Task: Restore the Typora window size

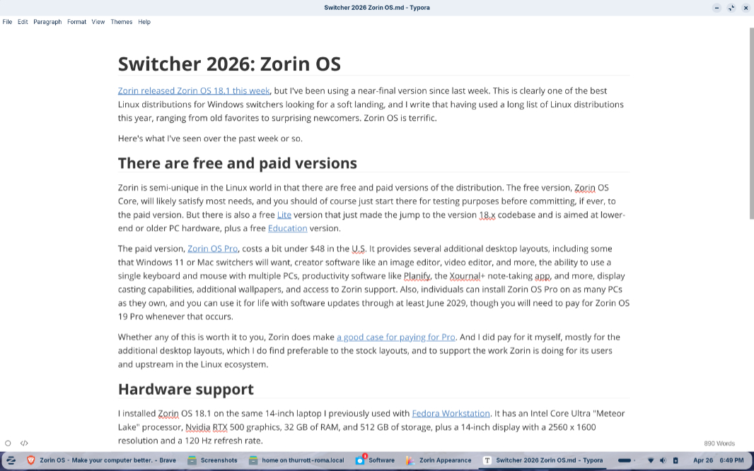Action: pos(731,8)
